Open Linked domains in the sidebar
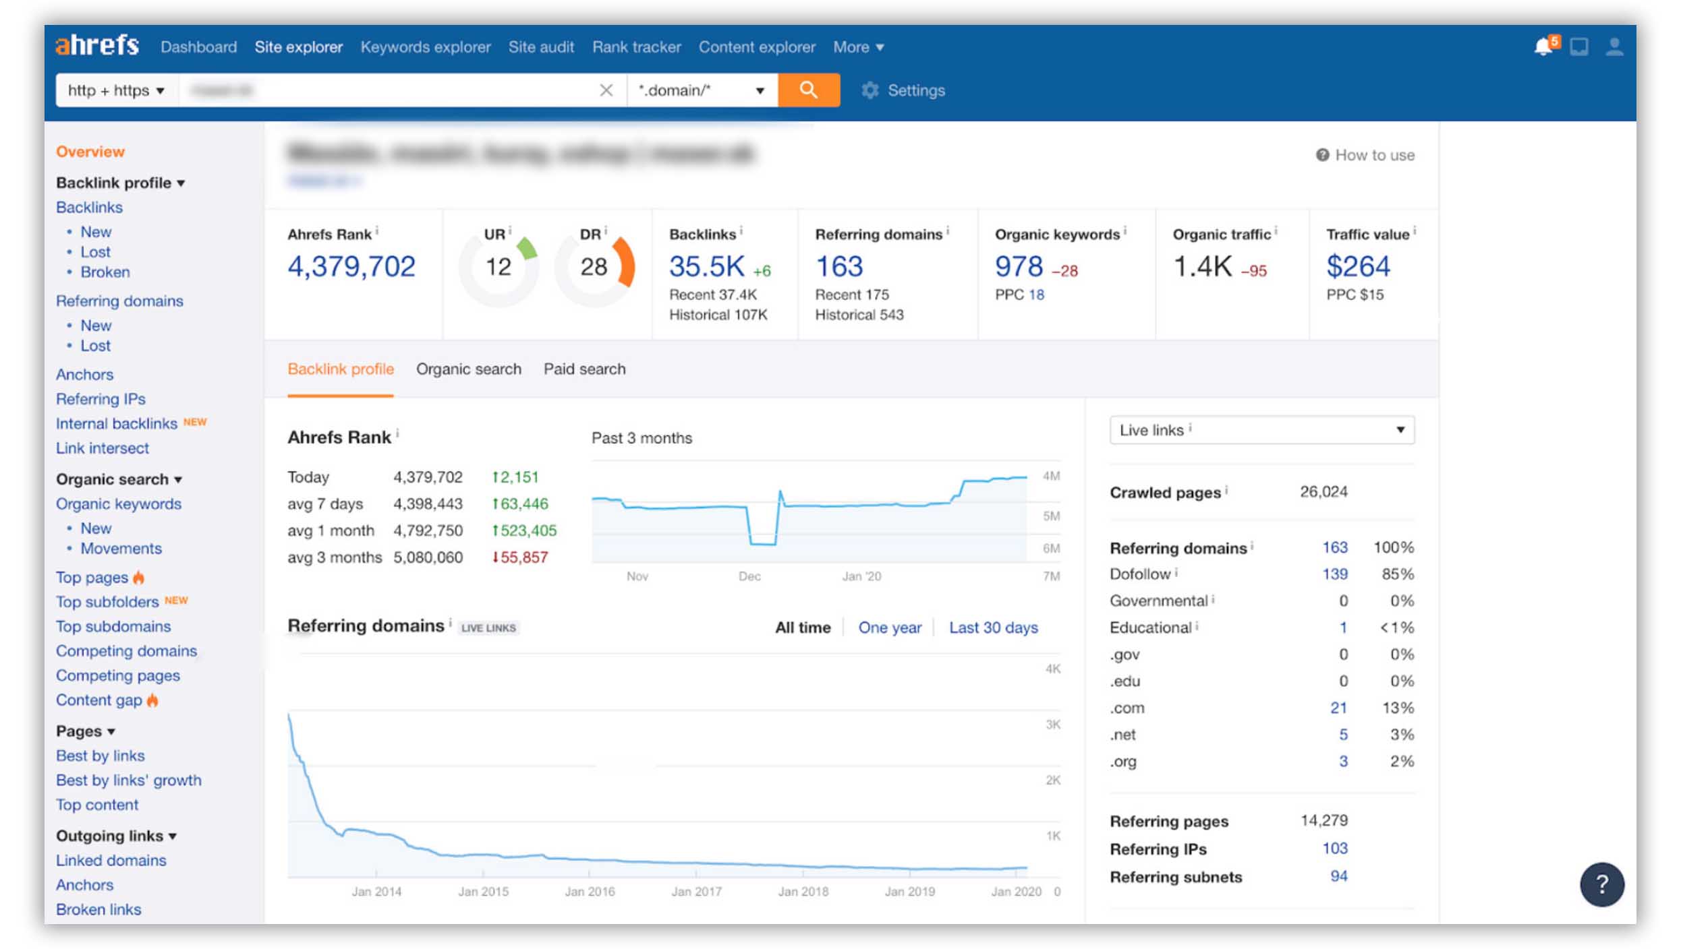Viewport: 1681px width, 949px height. [111, 861]
